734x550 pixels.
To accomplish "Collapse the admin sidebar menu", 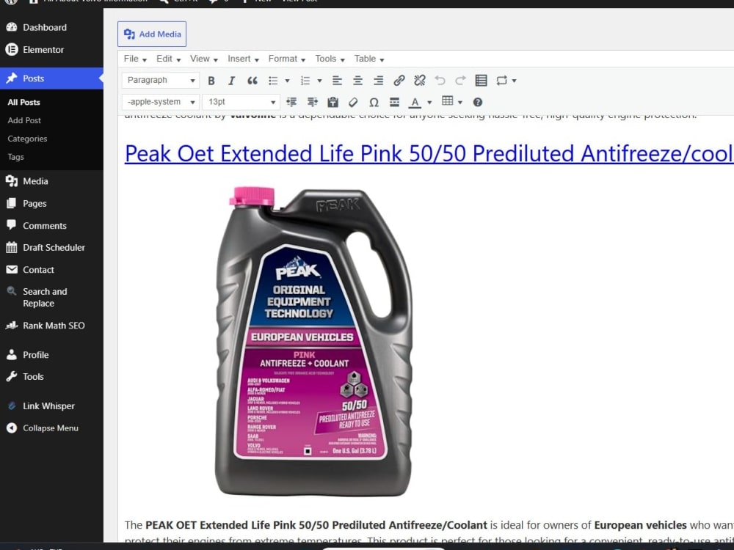I will 50,428.
